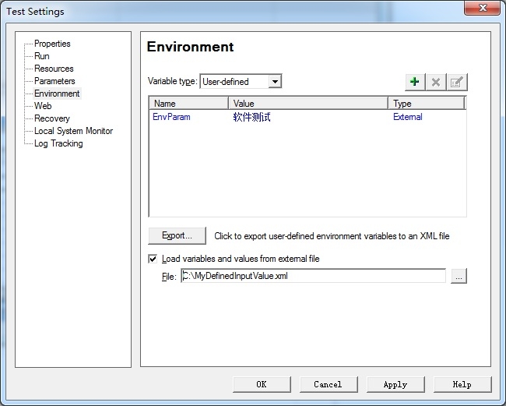Click the File path input field

point(314,276)
